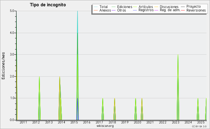Click the 2025 x-axis year label
The image size is (210, 129).
201,122
